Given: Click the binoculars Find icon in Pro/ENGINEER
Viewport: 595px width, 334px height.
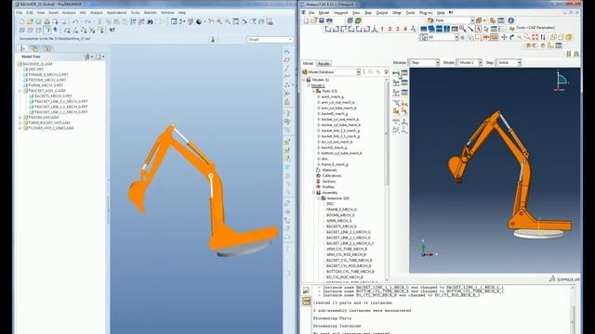Looking at the screenshot, I should (x=151, y=22).
